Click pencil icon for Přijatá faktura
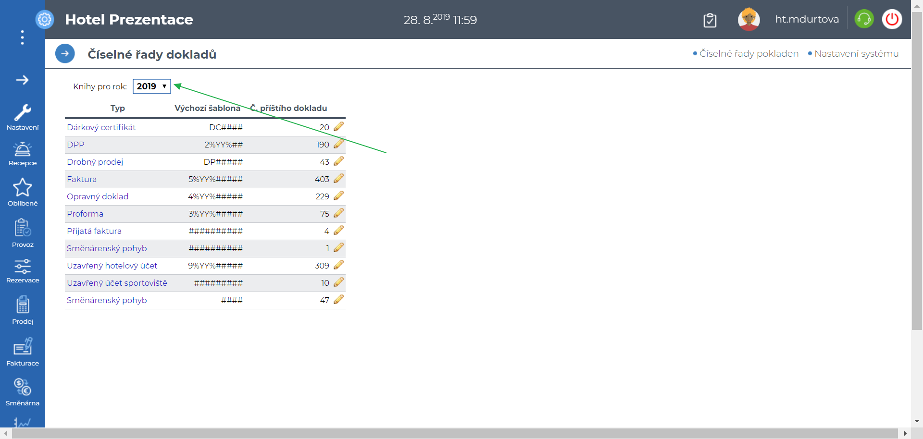This screenshot has height=439, width=923. pyautogui.click(x=338, y=230)
